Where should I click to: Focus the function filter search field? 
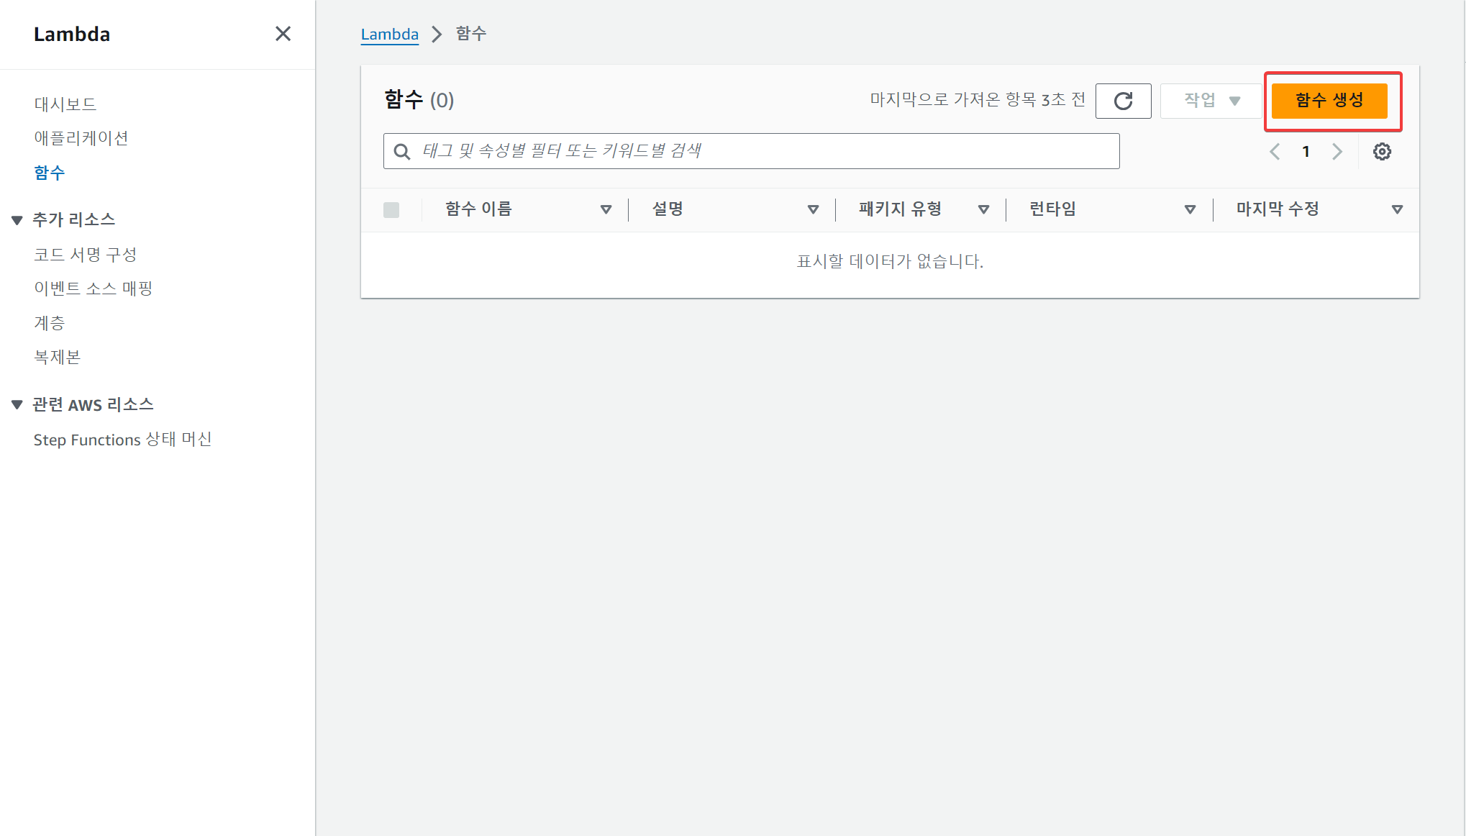[x=751, y=151]
